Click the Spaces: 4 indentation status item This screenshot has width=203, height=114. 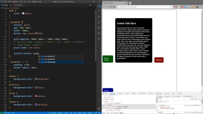click(60, 113)
